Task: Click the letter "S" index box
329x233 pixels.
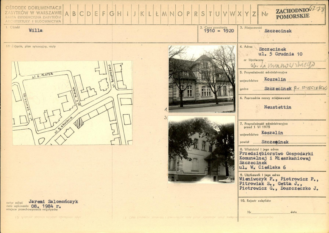Action: tap(203, 14)
